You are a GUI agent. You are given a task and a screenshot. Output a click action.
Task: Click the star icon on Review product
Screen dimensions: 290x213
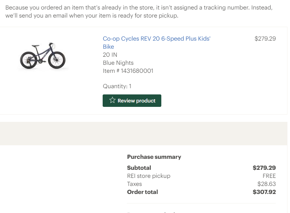click(x=112, y=100)
